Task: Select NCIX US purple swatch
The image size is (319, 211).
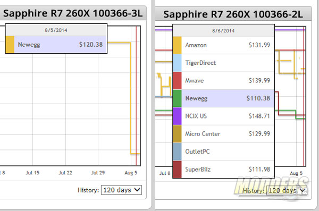Action: coord(177,116)
